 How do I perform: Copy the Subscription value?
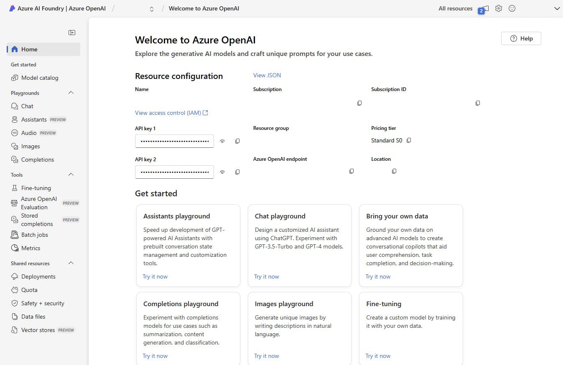tap(359, 103)
